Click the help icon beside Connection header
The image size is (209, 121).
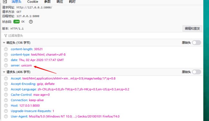point(6,100)
